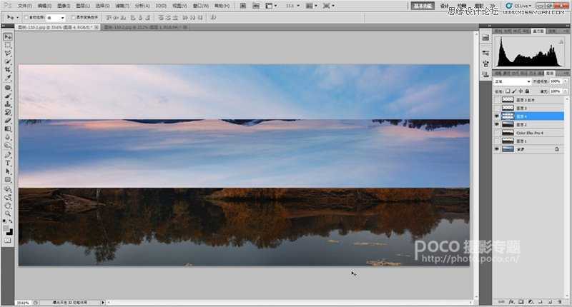Click the lock transparent pixels icon
Image resolution: width=572 pixels, height=307 pixels.
click(508, 91)
